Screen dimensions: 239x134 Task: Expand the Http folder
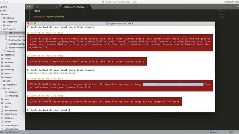pos(1,25)
